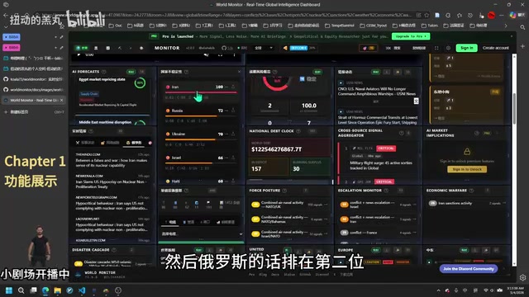This screenshot has height=297, width=529.
Task: Click the green Sign In button
Action: (466, 48)
